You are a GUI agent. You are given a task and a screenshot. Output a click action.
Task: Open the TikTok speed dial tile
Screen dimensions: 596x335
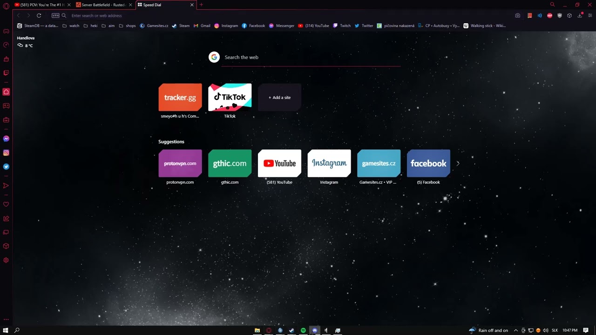(230, 97)
